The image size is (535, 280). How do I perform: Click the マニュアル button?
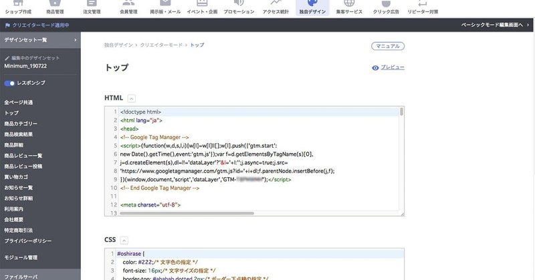point(388,46)
